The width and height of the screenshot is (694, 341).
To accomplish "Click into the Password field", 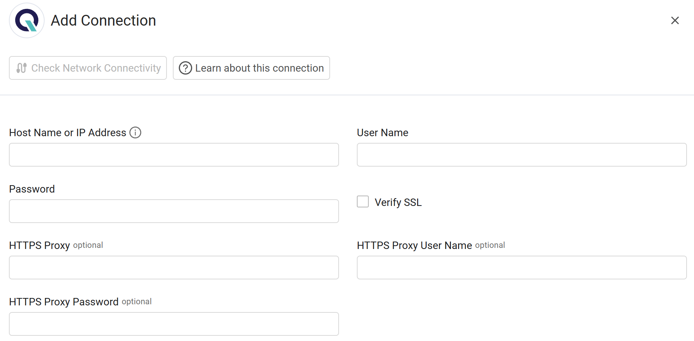I will (174, 211).
